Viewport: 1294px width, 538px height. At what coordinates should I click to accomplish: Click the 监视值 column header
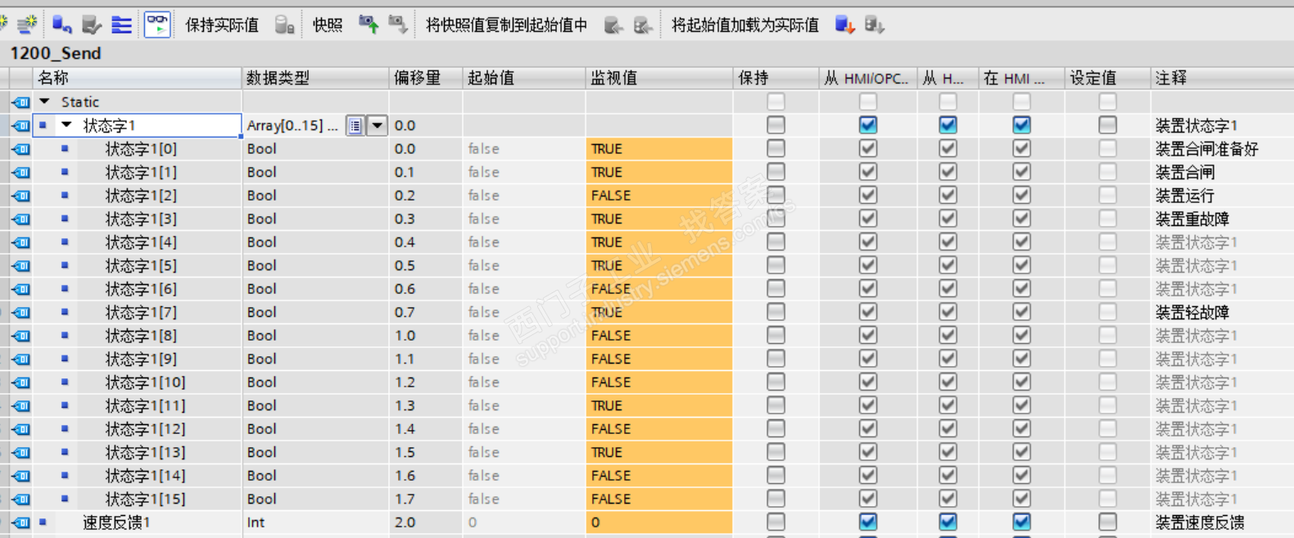click(659, 78)
